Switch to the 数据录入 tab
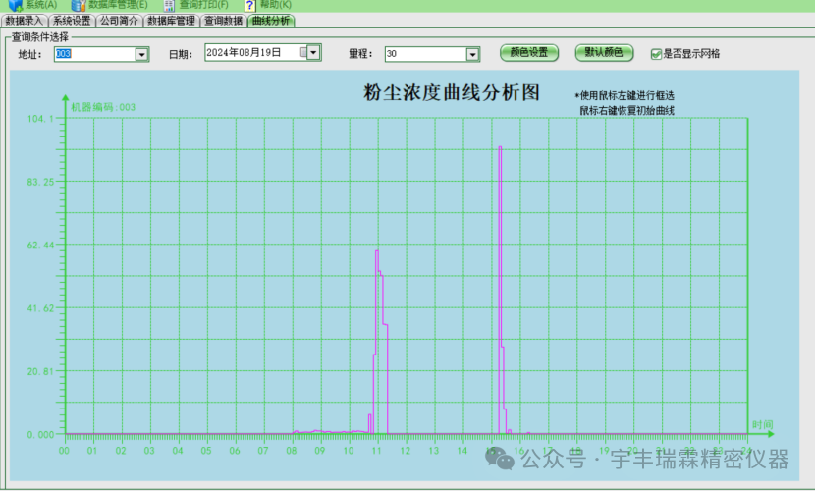 click(24, 21)
